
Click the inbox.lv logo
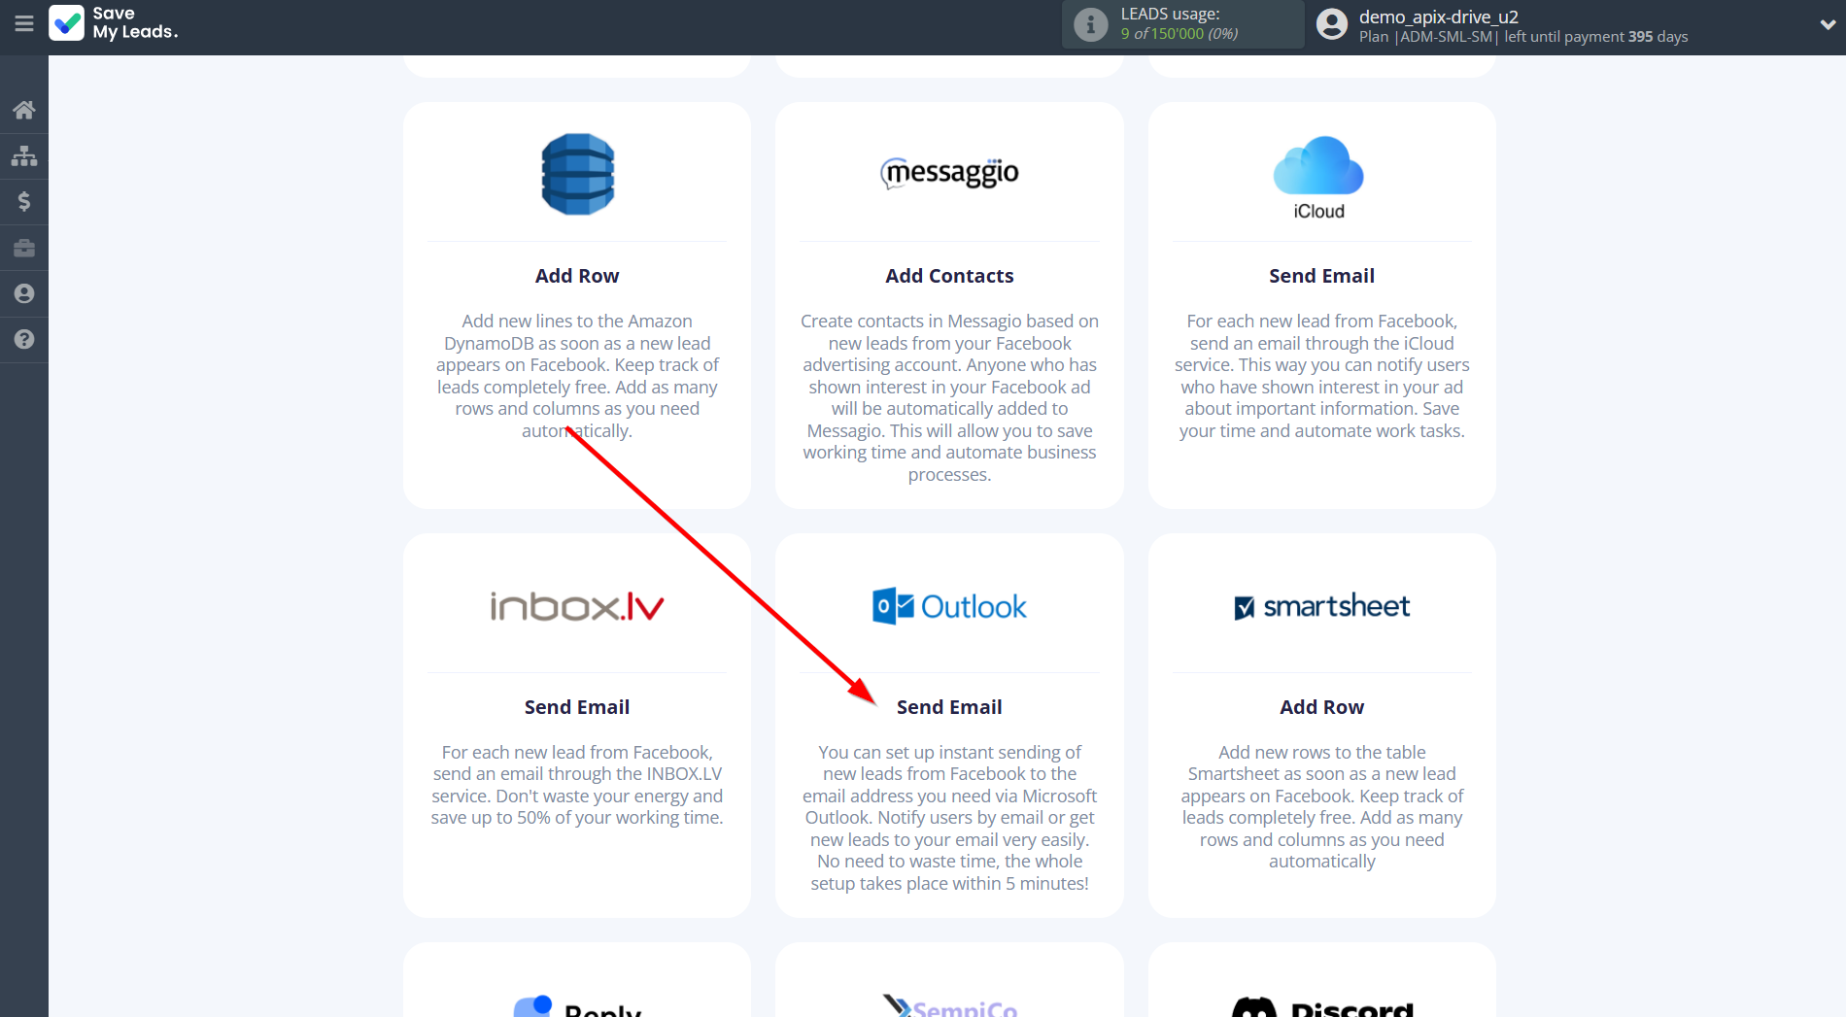(x=576, y=604)
